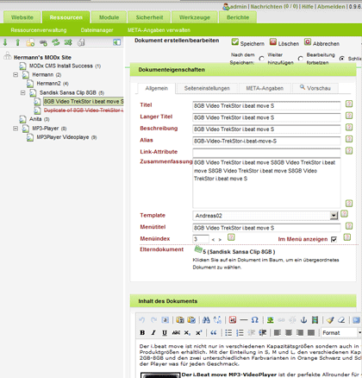
Task: Open the Sicherheit main tab
Action: click(149, 17)
